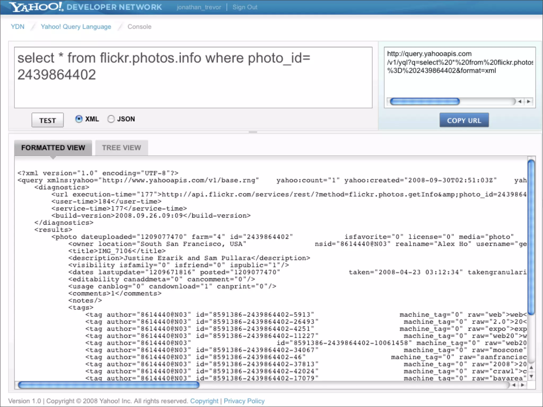This screenshot has height=407, width=543.
Task: Click the panel splitter grip handle
Action: coord(253,132)
